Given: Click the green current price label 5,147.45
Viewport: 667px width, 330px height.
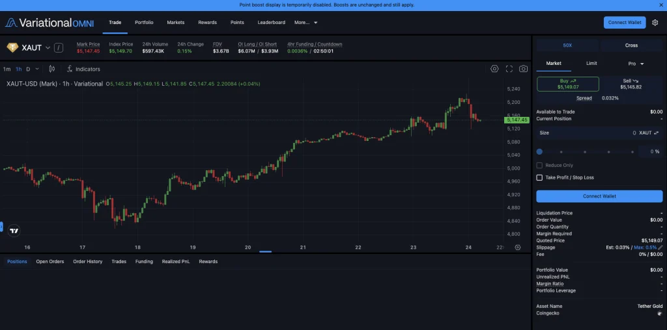Looking at the screenshot, I should click(517, 120).
